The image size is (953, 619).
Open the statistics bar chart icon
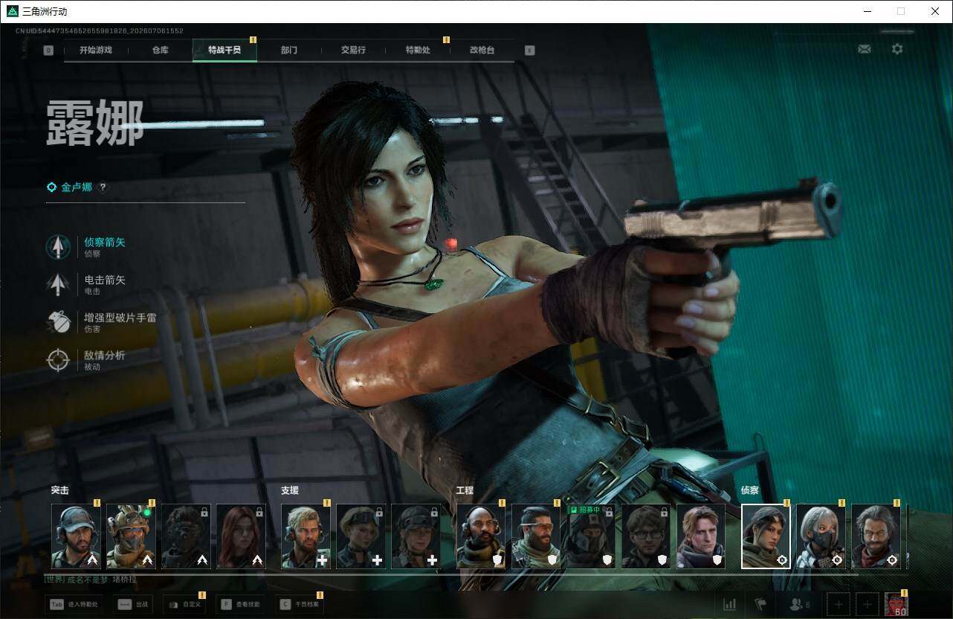pos(730,604)
